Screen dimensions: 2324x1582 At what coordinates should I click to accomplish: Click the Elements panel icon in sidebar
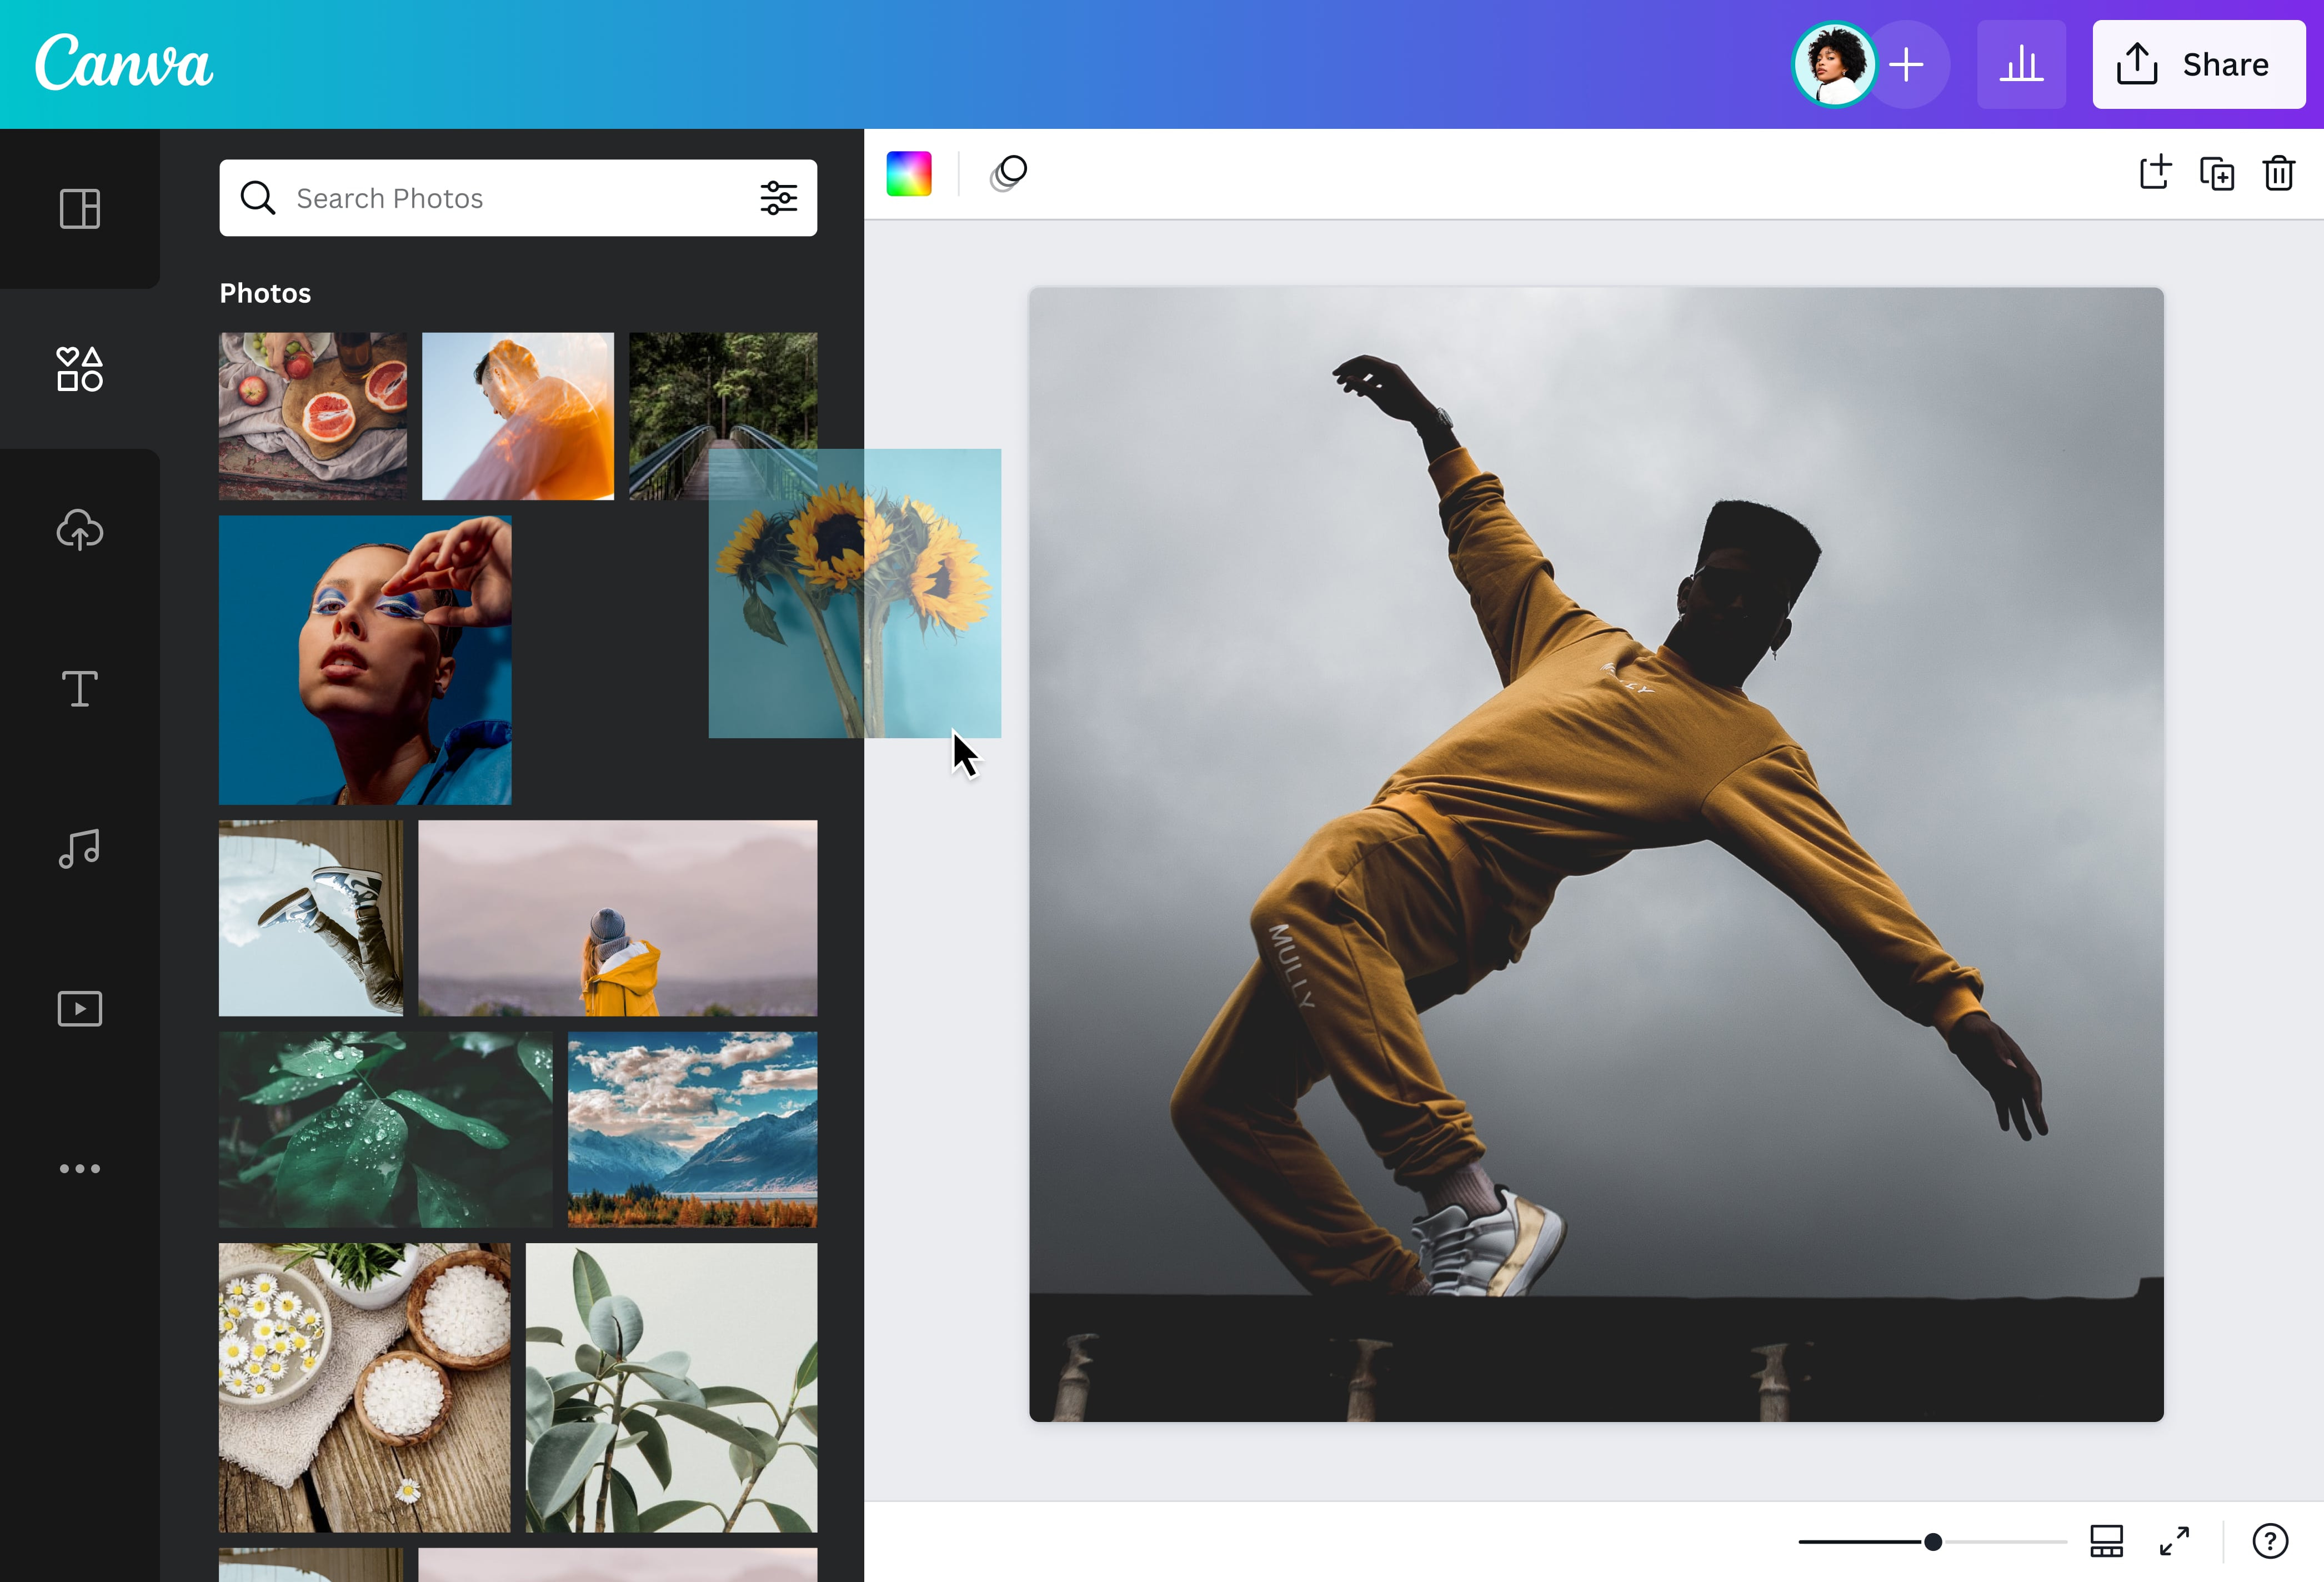coord(78,367)
